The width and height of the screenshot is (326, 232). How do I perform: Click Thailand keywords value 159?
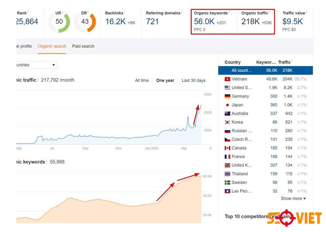274,174
